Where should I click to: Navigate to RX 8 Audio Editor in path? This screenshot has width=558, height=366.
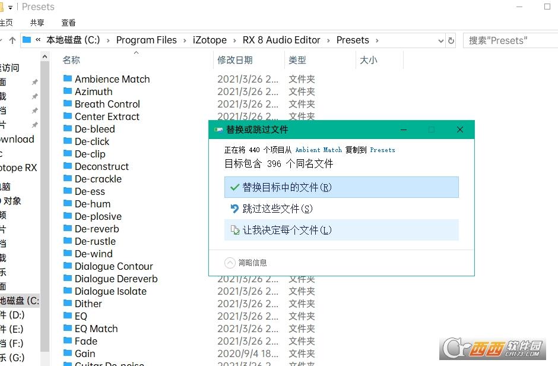[281, 40]
